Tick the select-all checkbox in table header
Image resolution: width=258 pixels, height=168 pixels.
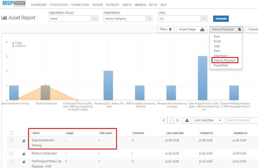[x=11, y=133]
